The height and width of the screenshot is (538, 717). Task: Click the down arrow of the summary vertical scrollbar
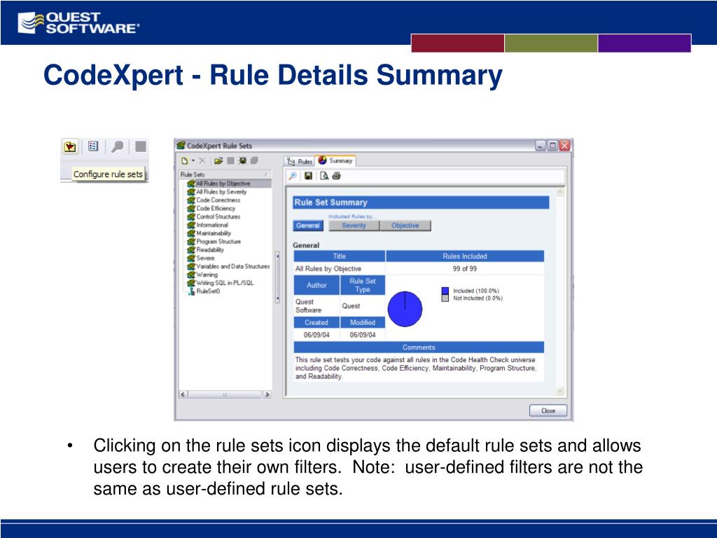[x=559, y=391]
